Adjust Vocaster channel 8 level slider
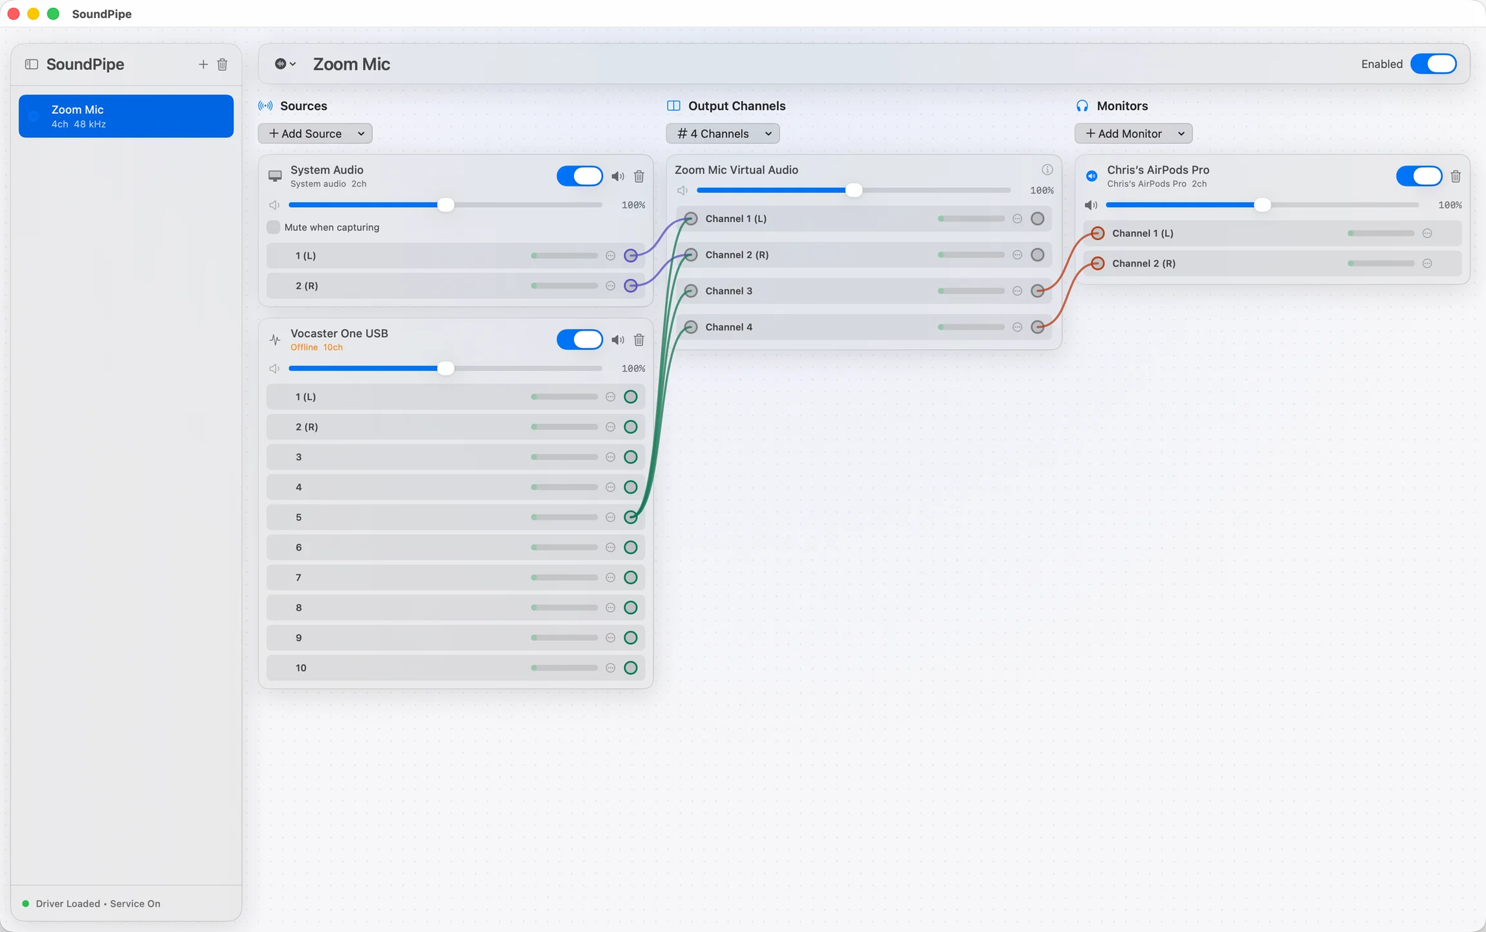 click(x=564, y=608)
